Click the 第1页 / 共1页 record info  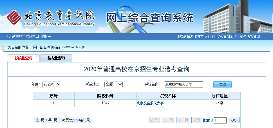(x=63, y=120)
